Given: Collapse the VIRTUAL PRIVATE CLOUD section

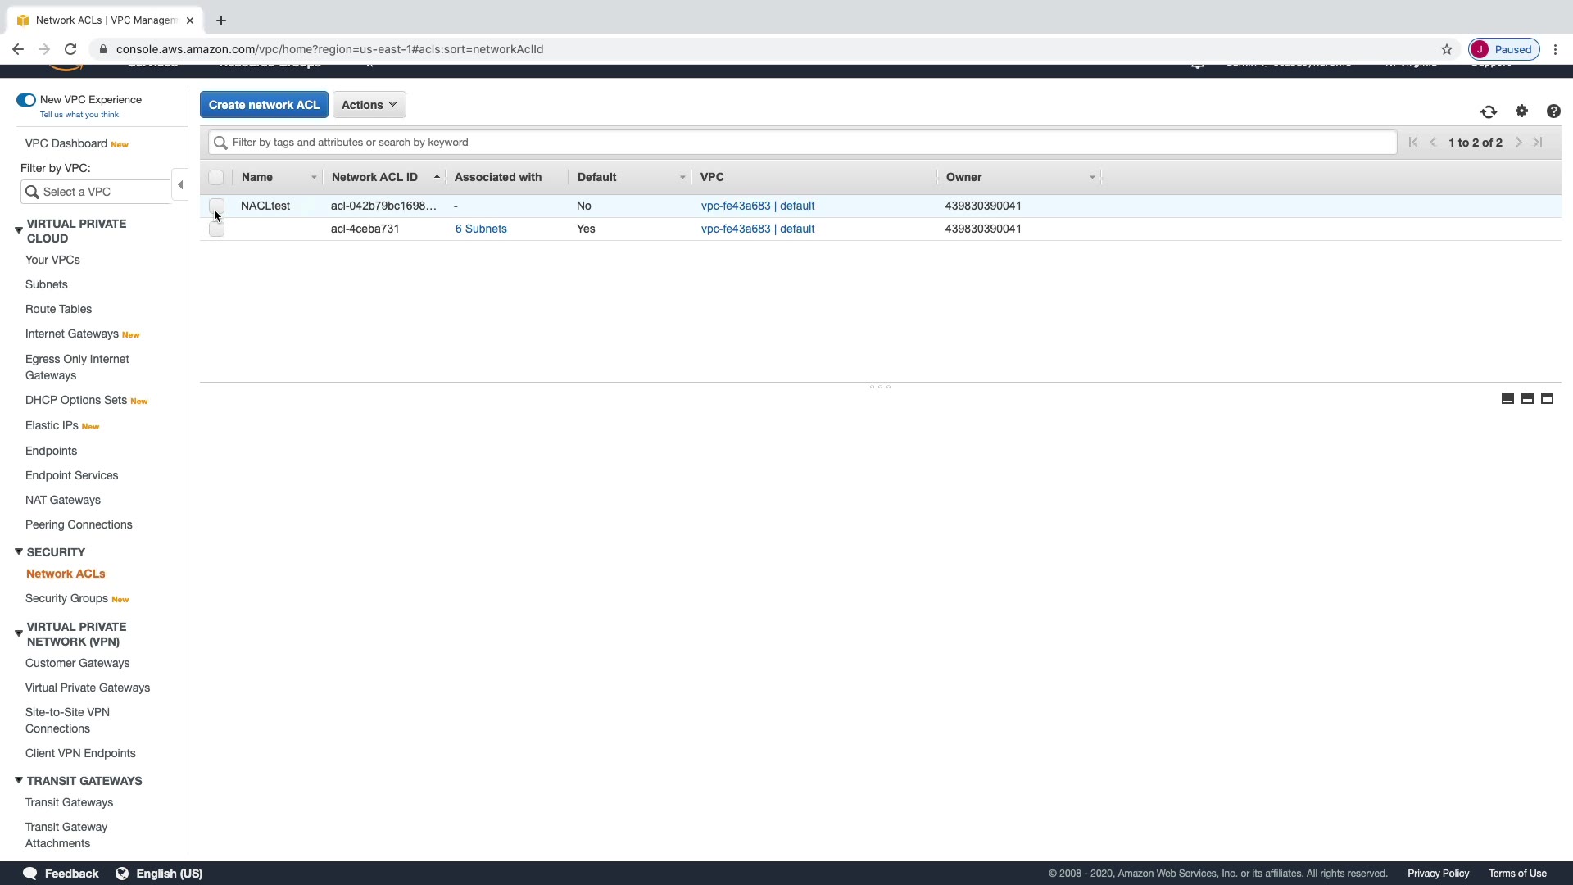Looking at the screenshot, I should pos(18,230).
